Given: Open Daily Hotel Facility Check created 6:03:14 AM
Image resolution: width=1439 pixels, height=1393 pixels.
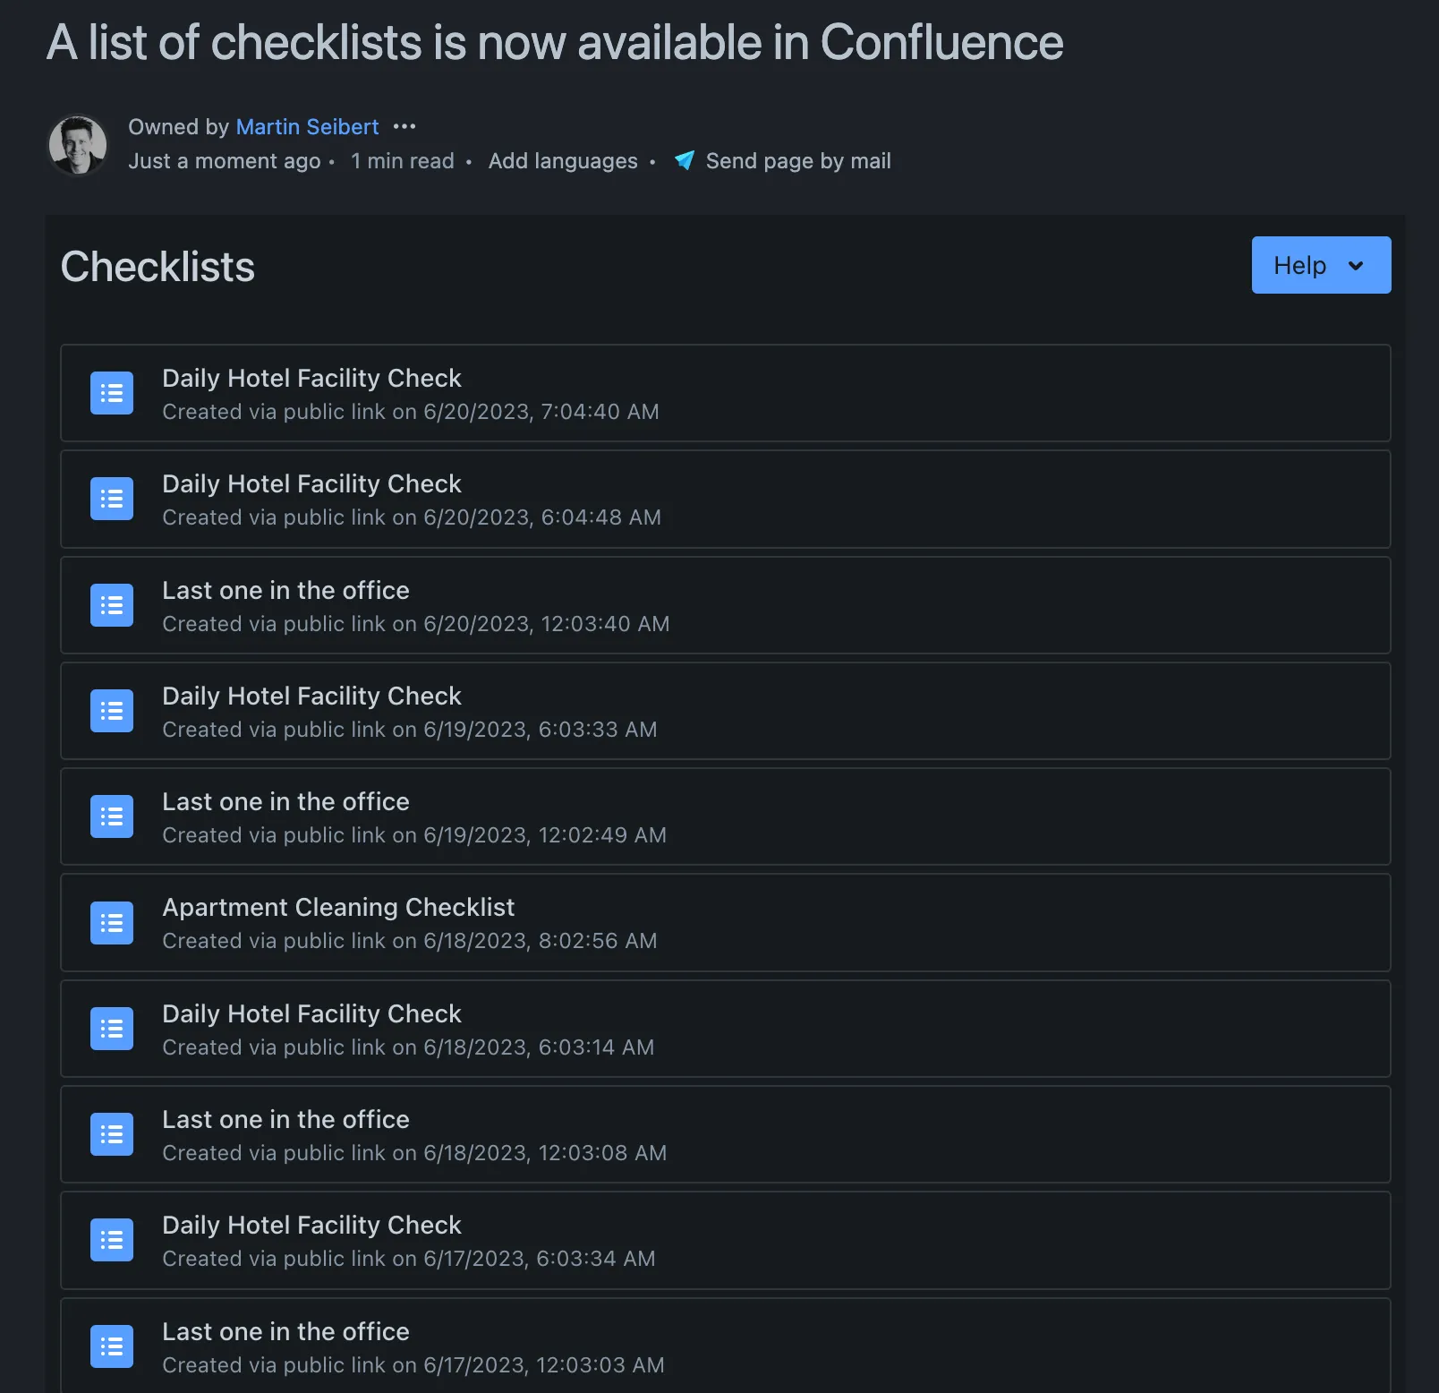Looking at the screenshot, I should pyautogui.click(x=311, y=1013).
